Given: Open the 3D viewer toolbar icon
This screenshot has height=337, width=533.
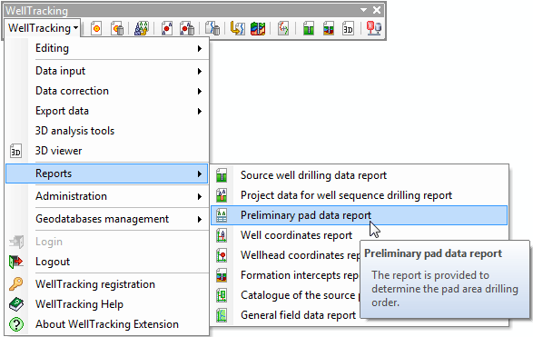Looking at the screenshot, I should pos(349,28).
